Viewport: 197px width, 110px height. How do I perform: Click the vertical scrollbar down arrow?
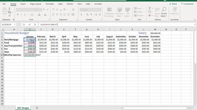195,105
